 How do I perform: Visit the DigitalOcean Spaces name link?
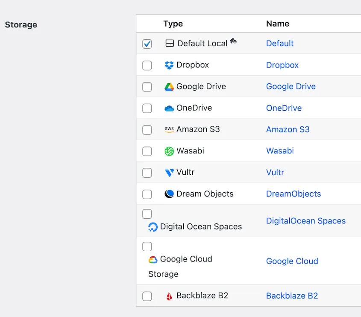306,221
